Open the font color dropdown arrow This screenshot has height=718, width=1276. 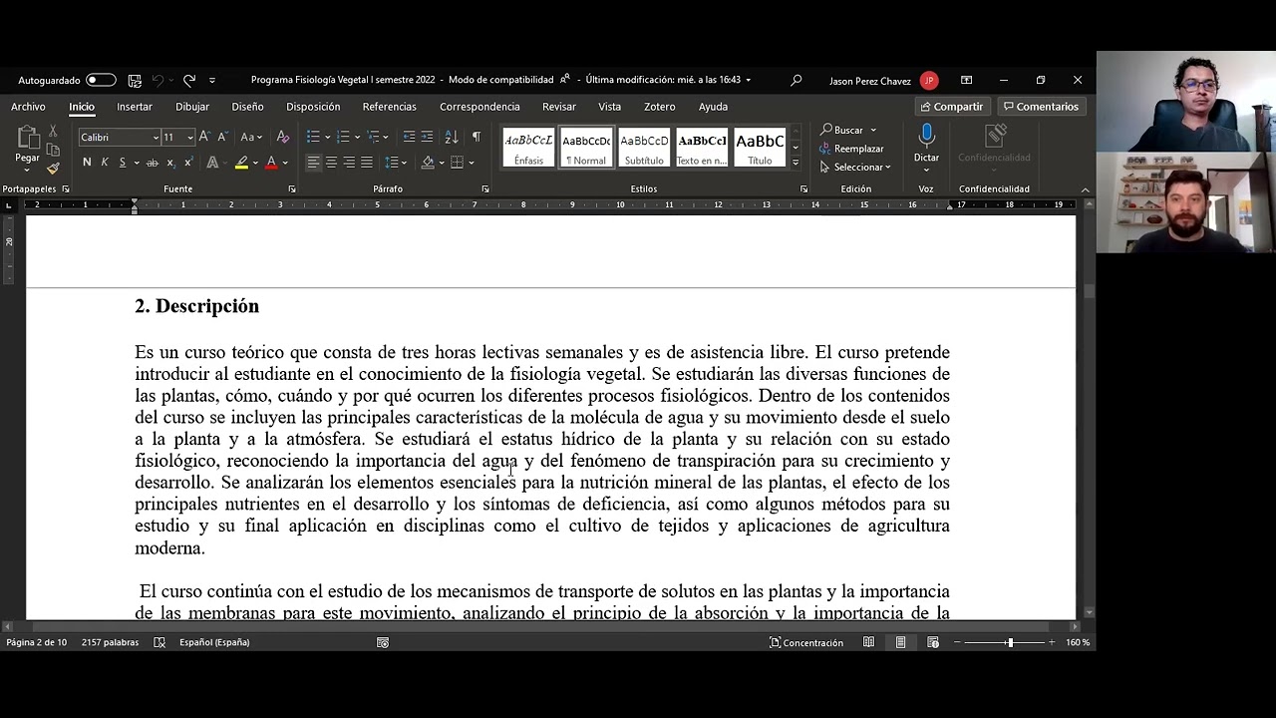[x=285, y=163]
